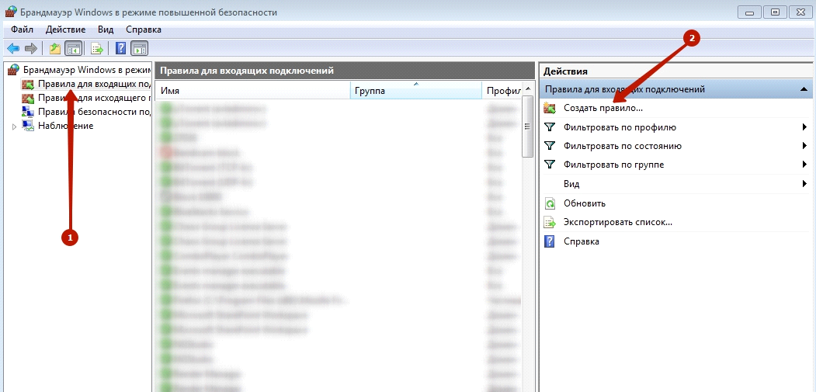Click the firewall icon in the title bar
This screenshot has width=816, height=392.
10,12
